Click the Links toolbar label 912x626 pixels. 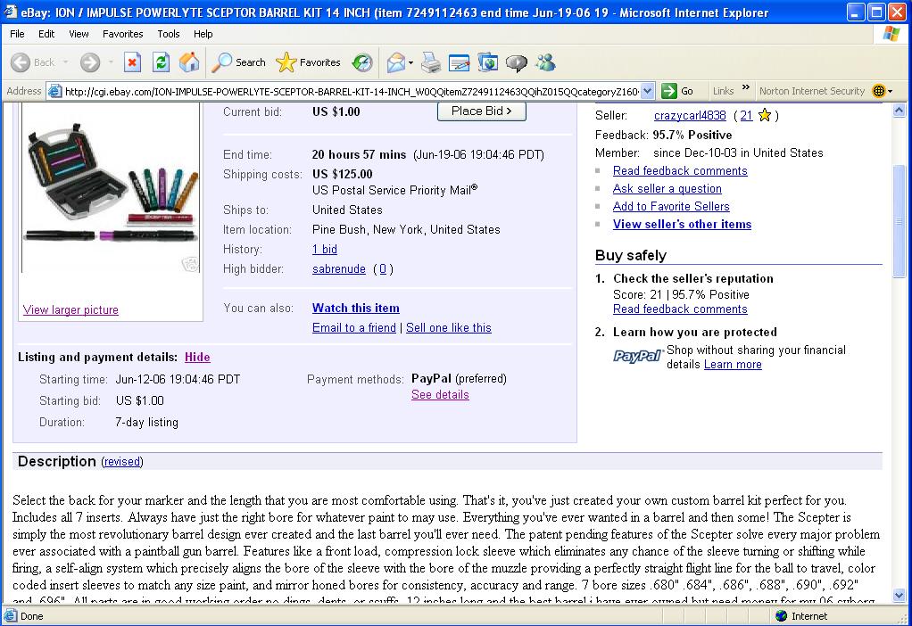pos(723,91)
